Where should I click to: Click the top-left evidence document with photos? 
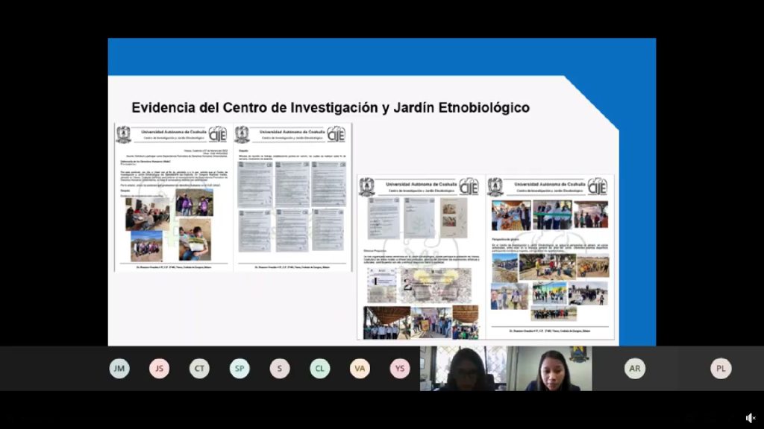tap(173, 197)
